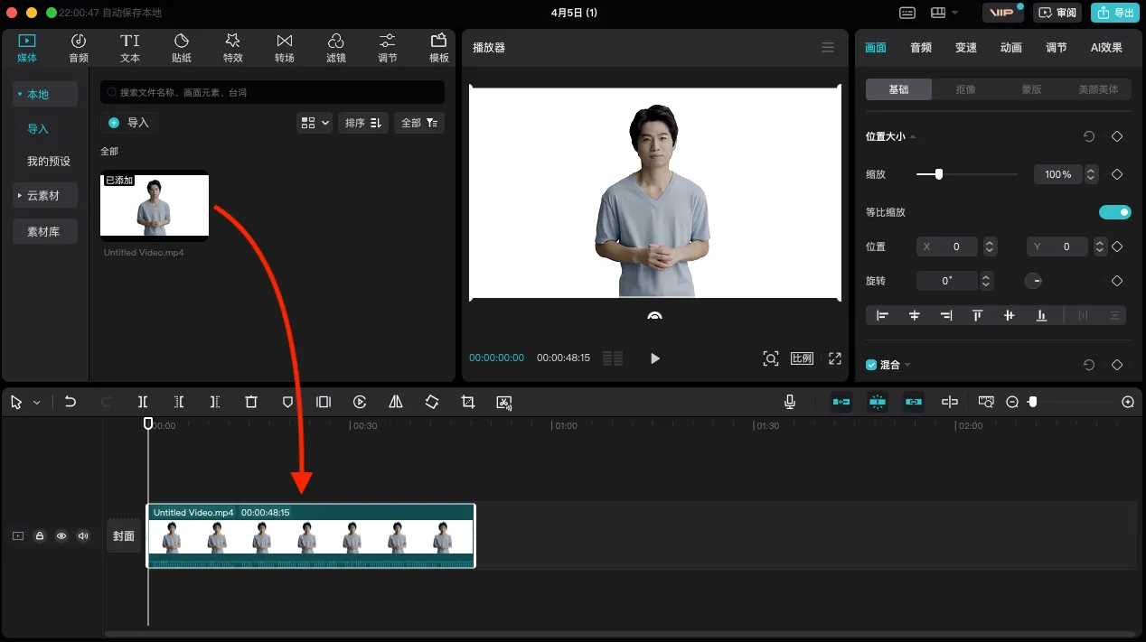Viewport: 1146px width, 642px height.
Task: Click the 审阅 review button
Action: coord(1057,13)
